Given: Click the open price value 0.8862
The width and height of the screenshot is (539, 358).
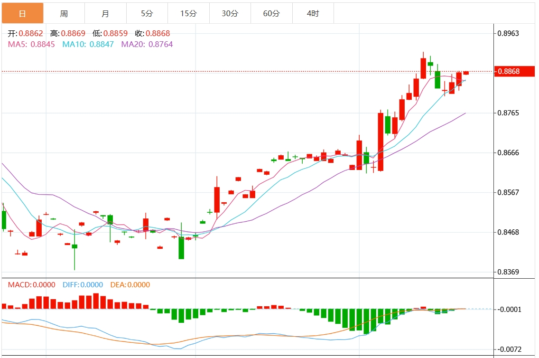Looking at the screenshot, I should pos(31,33).
